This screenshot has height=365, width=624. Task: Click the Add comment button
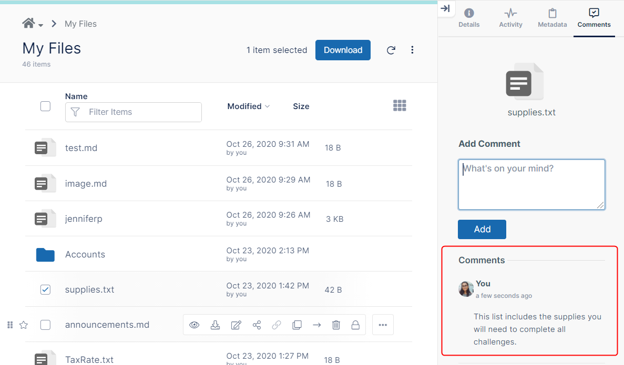[x=482, y=229]
